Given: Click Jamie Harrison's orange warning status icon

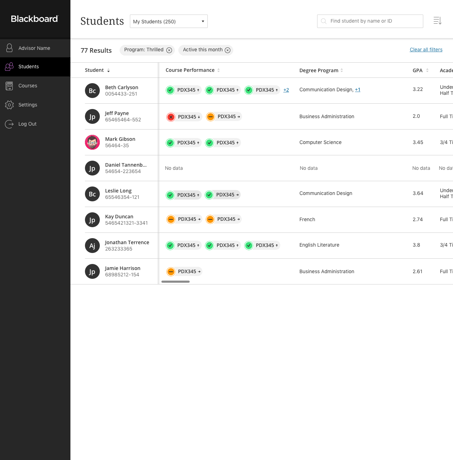Looking at the screenshot, I should (x=171, y=272).
